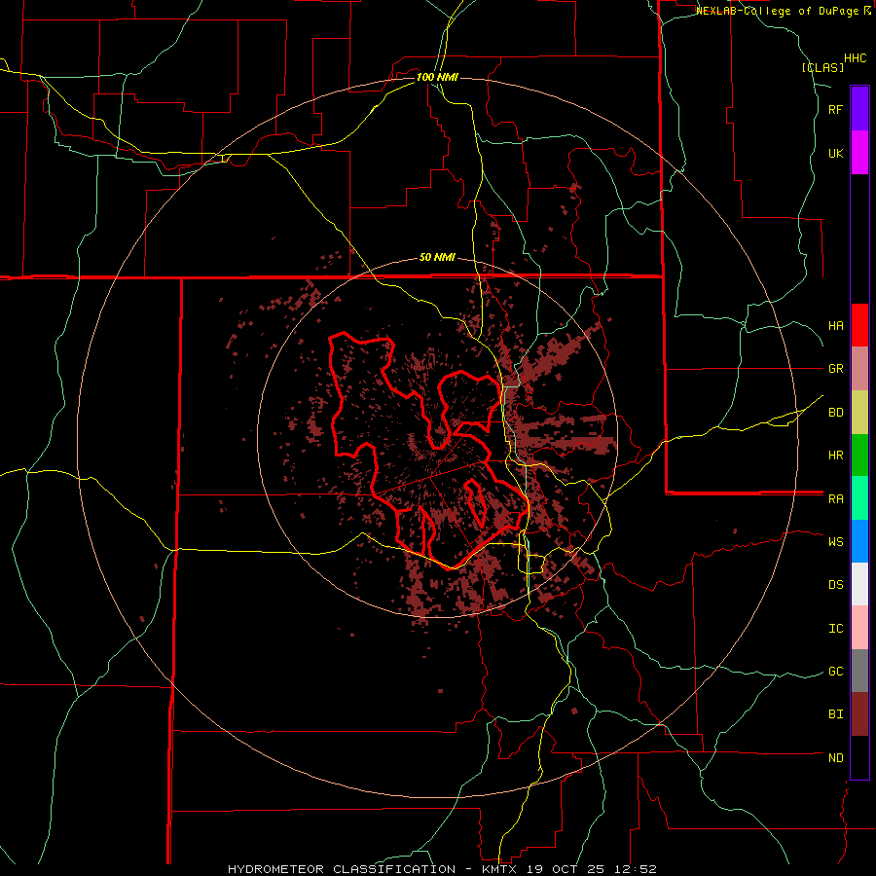
Task: Click the WS blue legend swatch
Action: (x=859, y=541)
